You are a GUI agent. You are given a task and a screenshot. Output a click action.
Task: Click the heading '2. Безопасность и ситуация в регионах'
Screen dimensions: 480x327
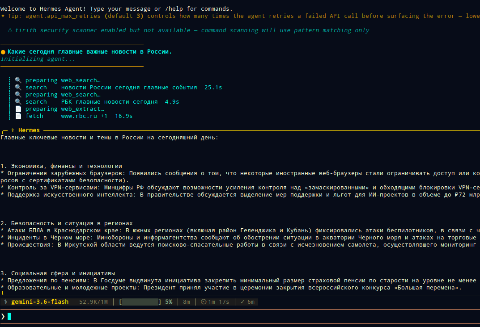[67, 223]
